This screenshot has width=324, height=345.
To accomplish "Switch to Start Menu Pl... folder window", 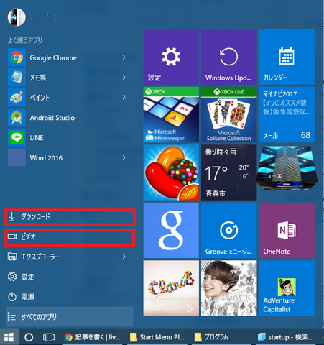I will click(158, 337).
